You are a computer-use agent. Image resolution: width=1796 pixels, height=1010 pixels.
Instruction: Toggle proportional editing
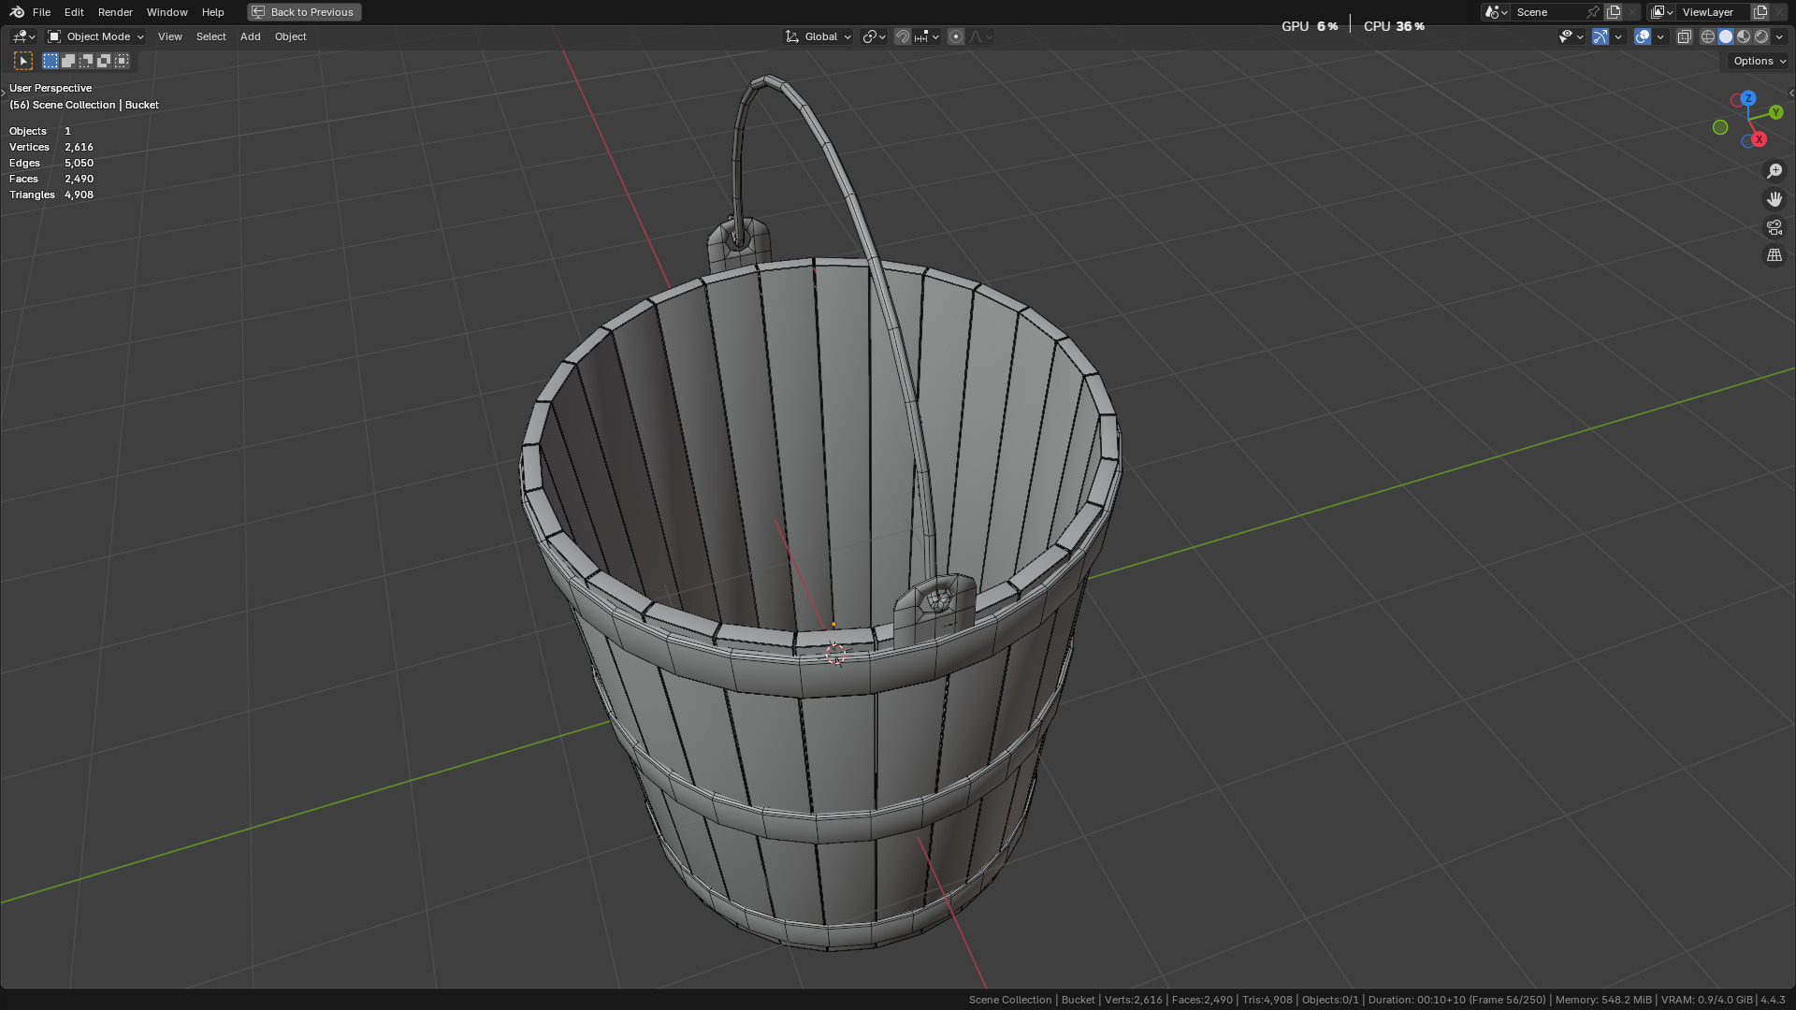coord(956,36)
